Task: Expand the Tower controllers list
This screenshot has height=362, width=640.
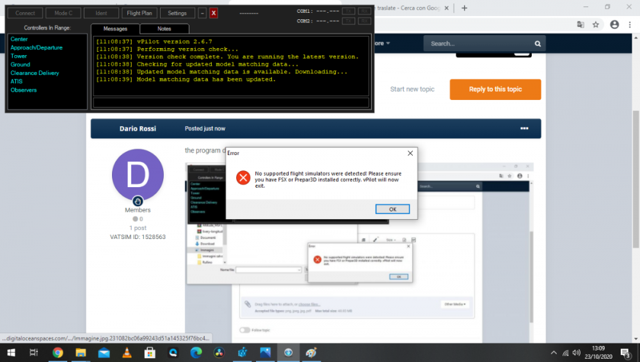Action: 19,56
